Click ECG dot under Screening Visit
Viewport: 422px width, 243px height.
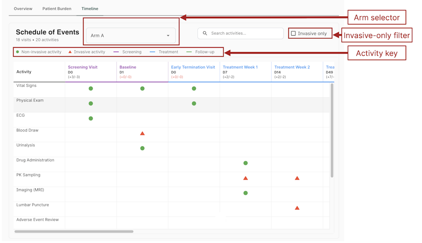point(90,118)
